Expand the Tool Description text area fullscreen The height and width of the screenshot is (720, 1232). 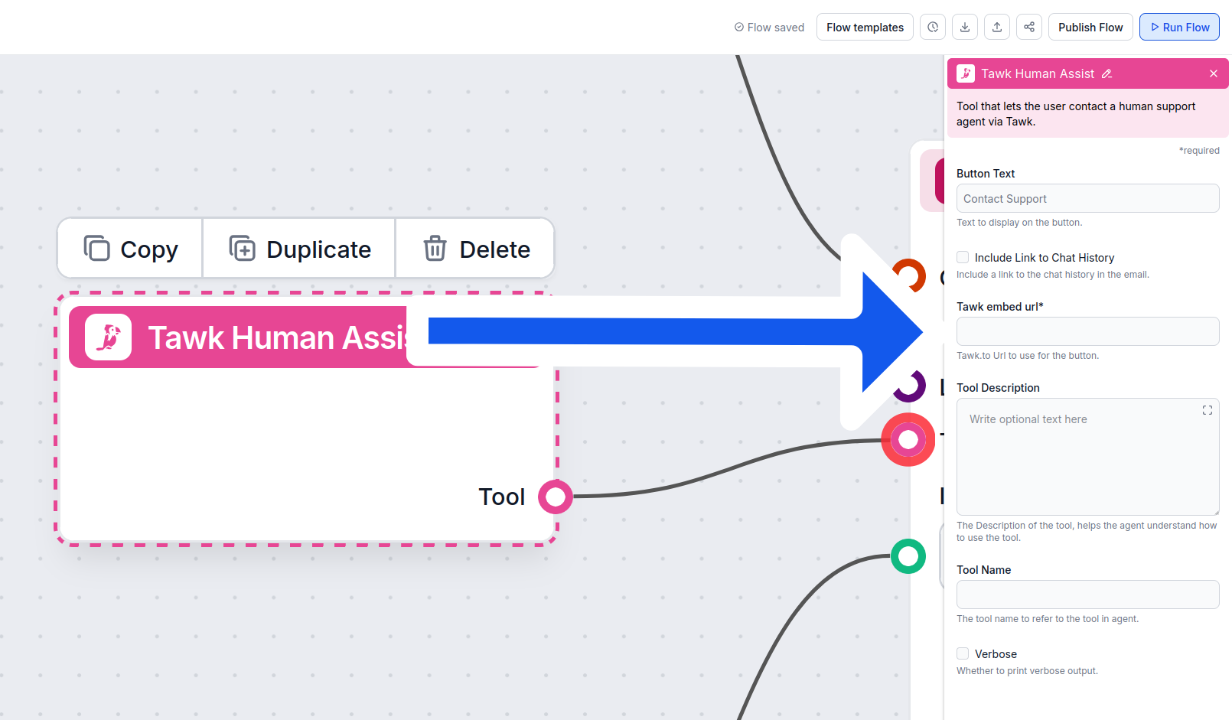click(x=1207, y=410)
